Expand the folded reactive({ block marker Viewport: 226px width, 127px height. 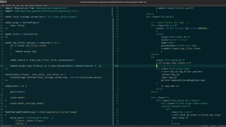point(36,34)
